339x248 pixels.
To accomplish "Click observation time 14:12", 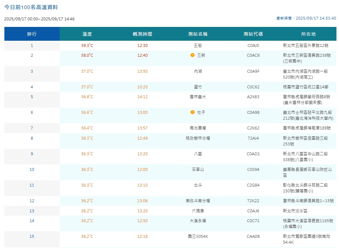I will [142, 97].
